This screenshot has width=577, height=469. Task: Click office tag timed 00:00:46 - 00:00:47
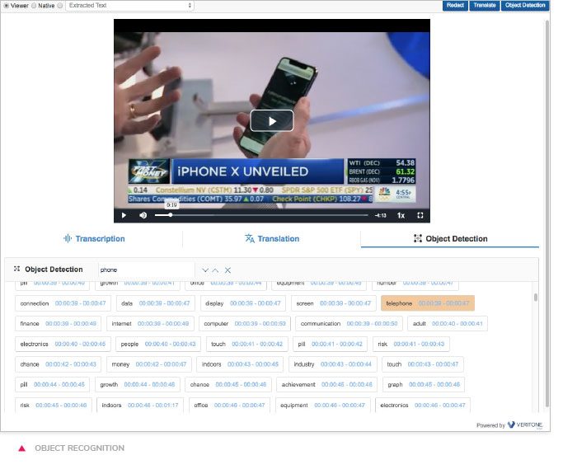click(229, 405)
